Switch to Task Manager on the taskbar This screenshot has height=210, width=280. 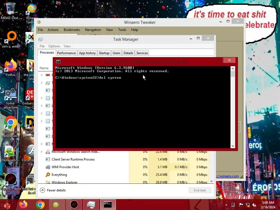coord(91,205)
